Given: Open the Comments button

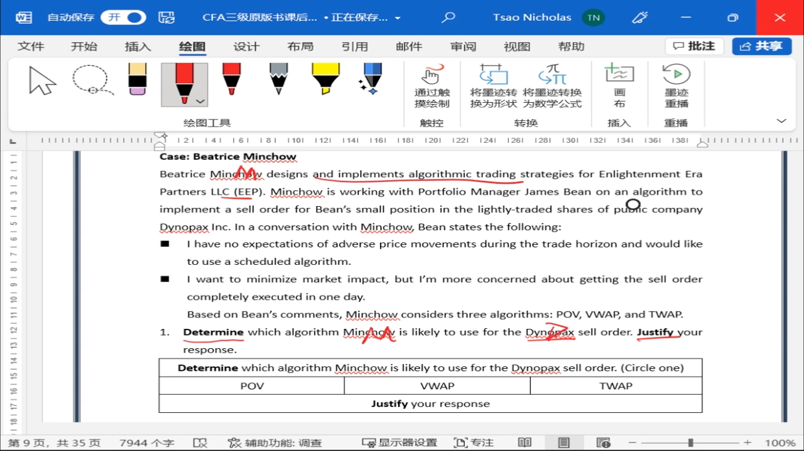Looking at the screenshot, I should coord(694,47).
